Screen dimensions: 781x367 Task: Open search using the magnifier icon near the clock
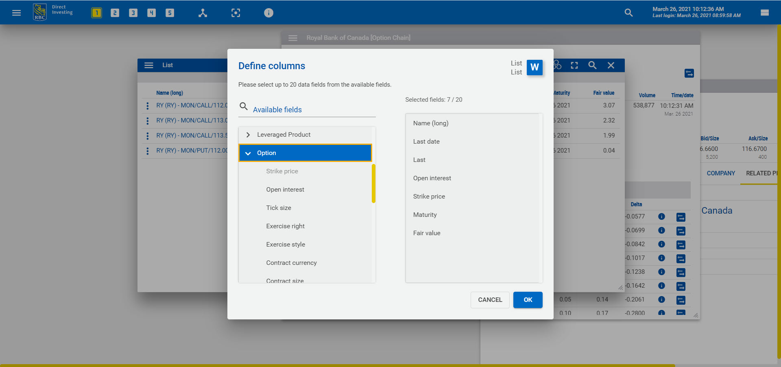[628, 13]
